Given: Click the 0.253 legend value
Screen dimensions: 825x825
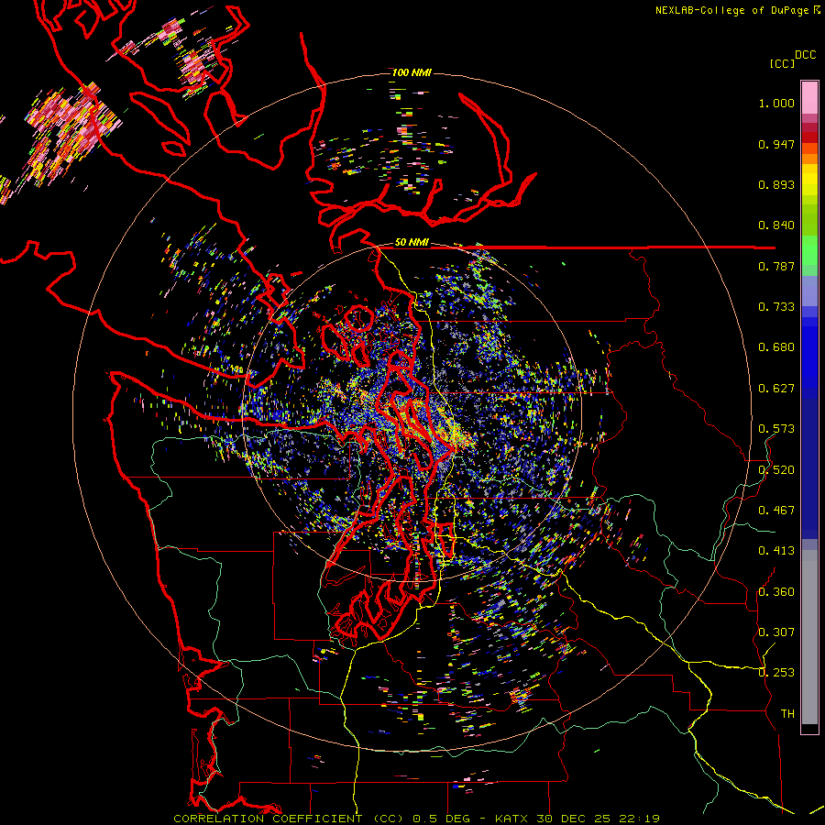Looking at the screenshot, I should (x=776, y=673).
